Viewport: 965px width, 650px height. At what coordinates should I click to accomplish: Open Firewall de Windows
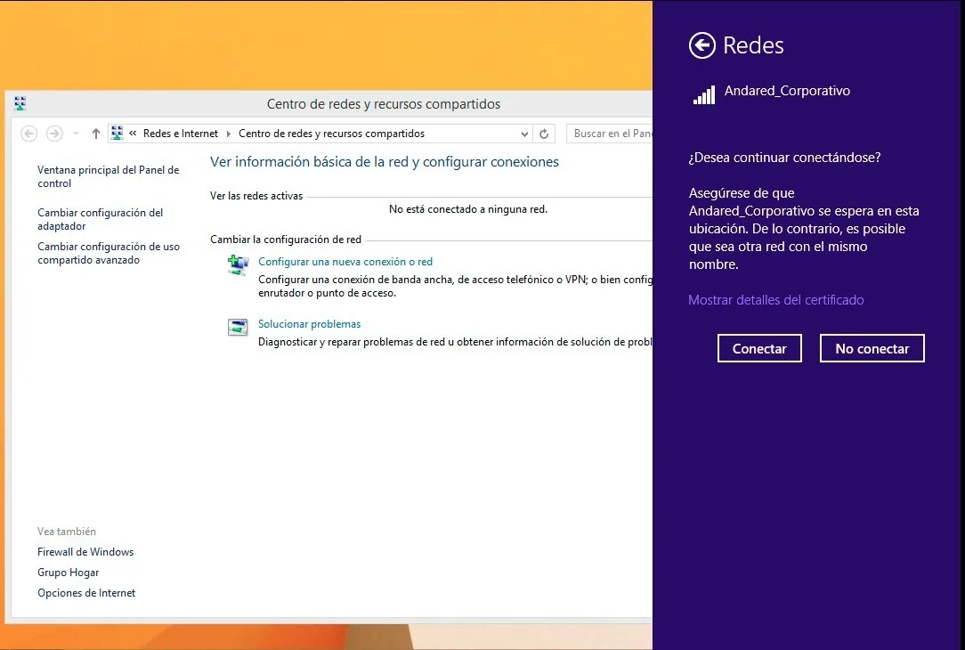point(85,552)
